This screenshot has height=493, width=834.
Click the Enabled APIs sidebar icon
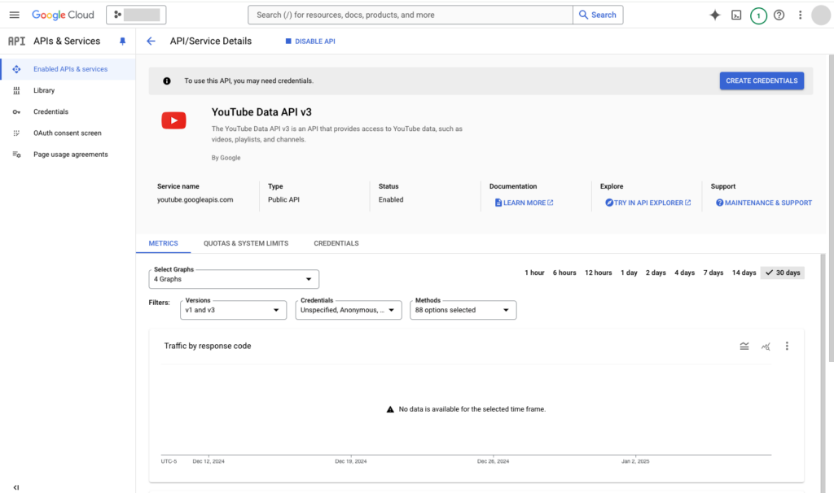[16, 69]
